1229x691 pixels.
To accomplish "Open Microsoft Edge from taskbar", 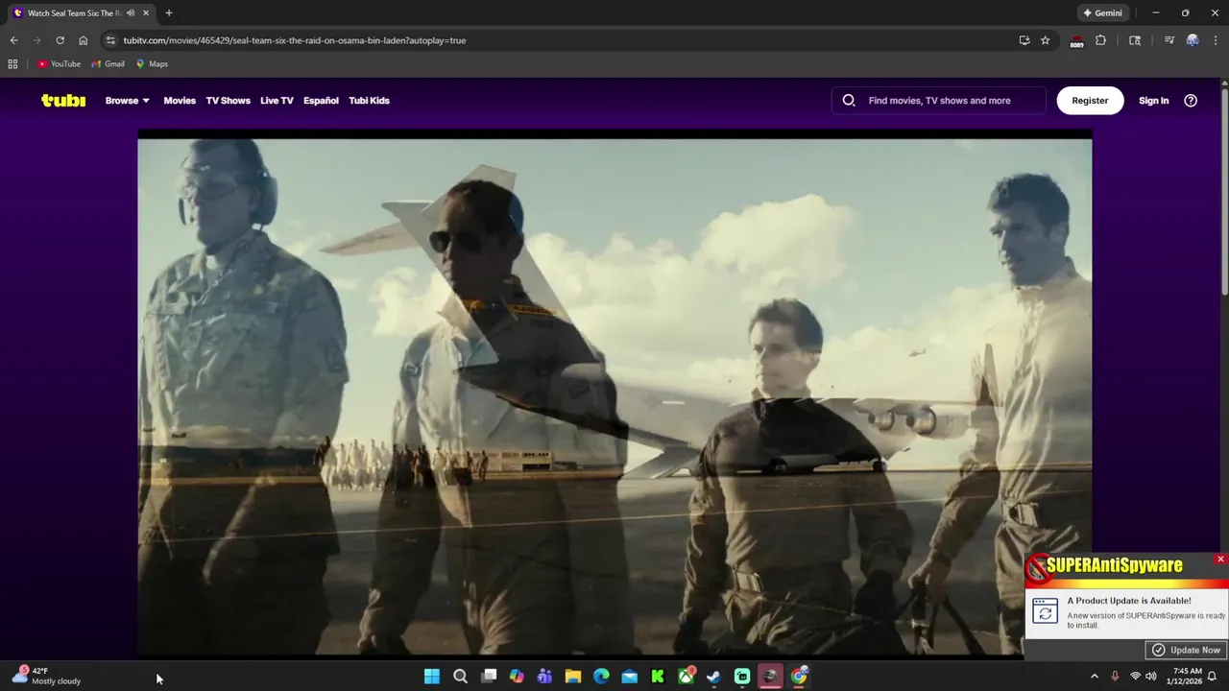I will coord(601,677).
